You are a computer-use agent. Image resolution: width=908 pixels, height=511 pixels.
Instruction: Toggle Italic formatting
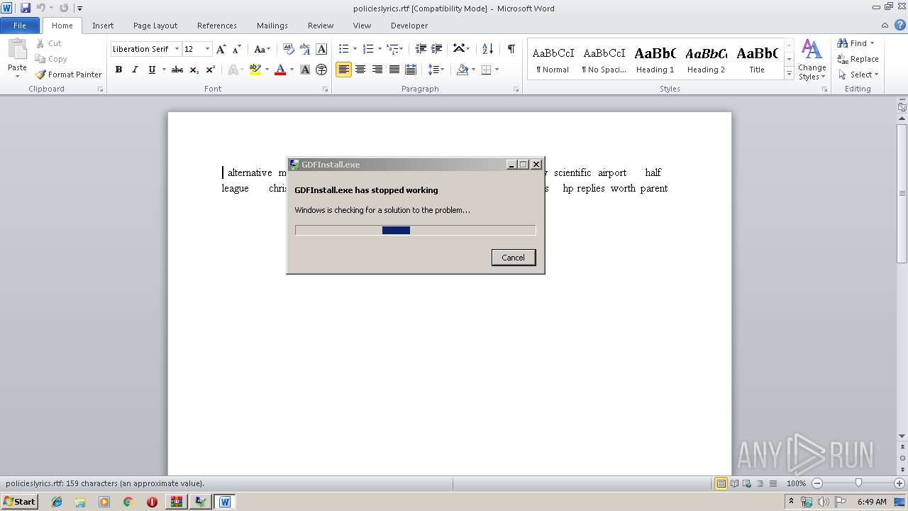135,70
